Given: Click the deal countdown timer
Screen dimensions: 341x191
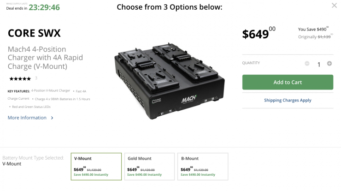Looking at the screenshot, I should [44, 7].
